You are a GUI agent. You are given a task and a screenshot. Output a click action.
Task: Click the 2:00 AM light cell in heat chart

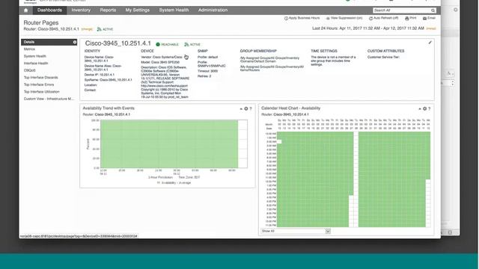tap(279, 141)
